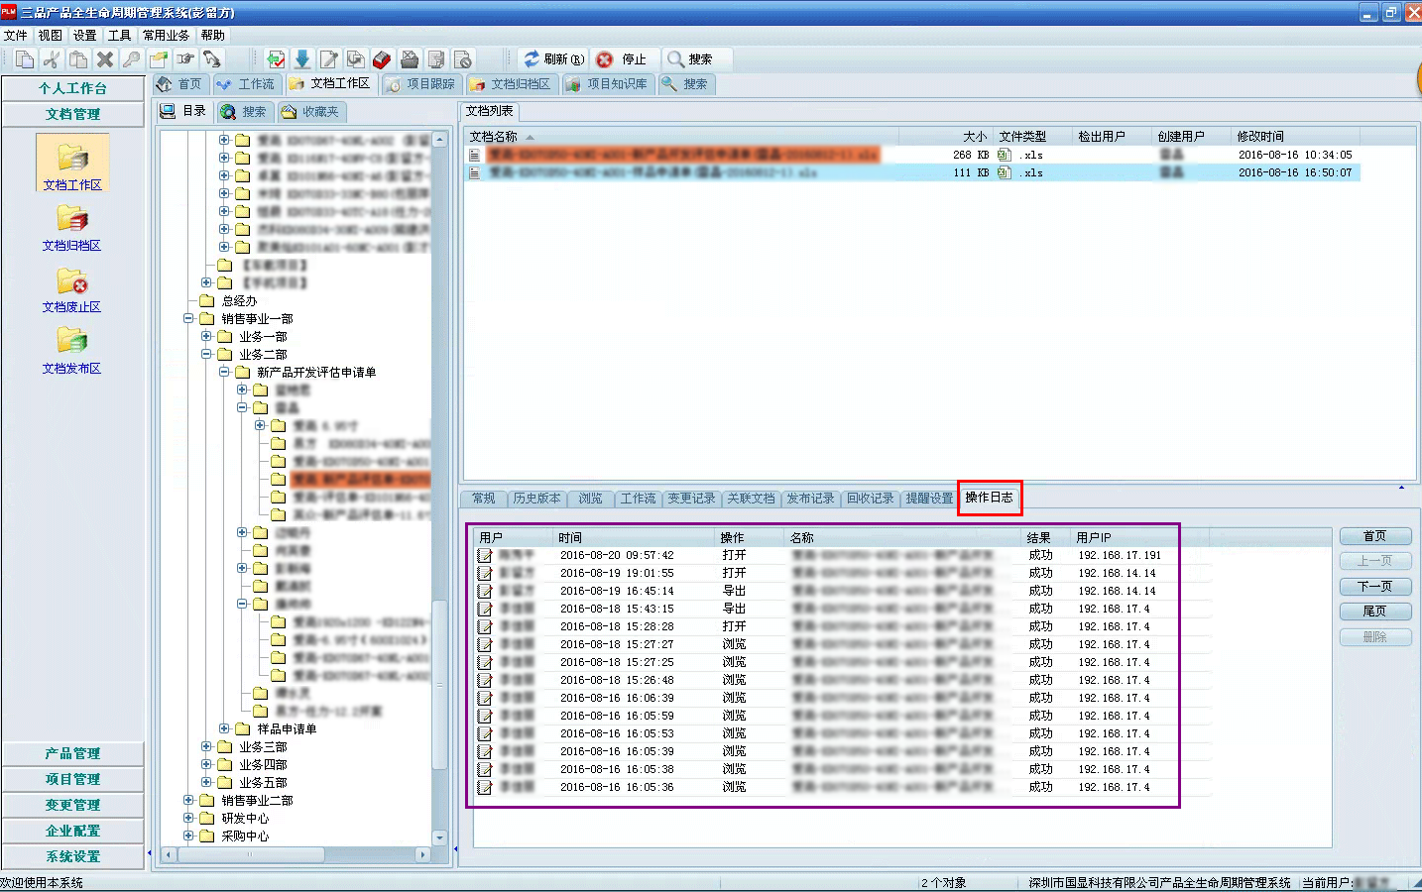This screenshot has height=892, width=1422.
Task: Expand the 业务三部 folder node
Action: [x=206, y=746]
